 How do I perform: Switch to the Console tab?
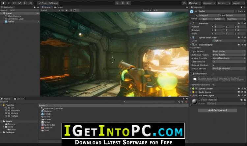click(x=19, y=99)
